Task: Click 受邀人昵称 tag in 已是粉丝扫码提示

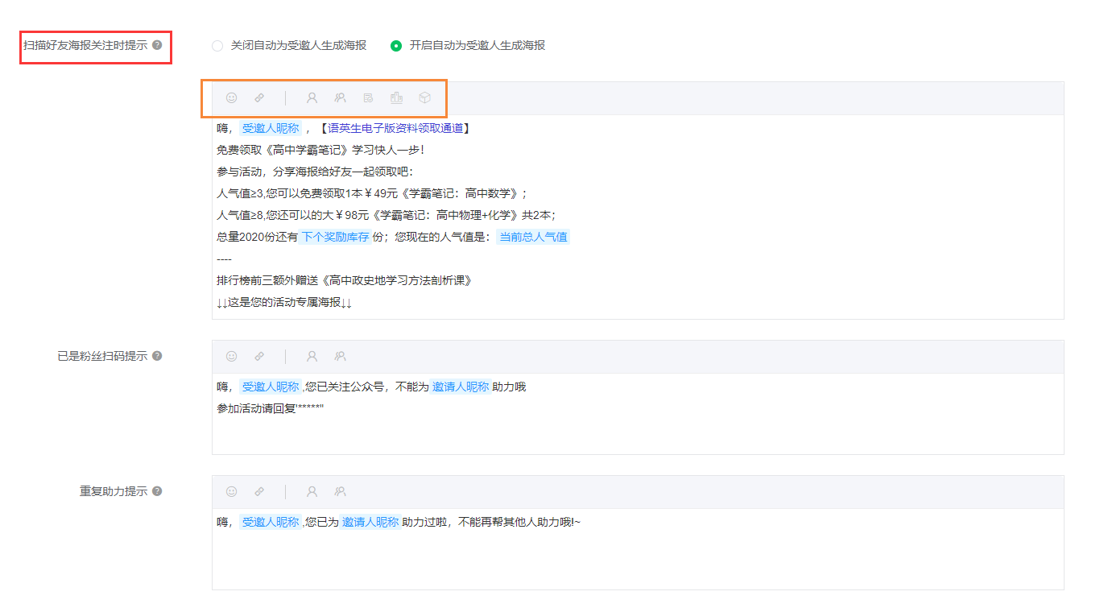Action: [x=271, y=387]
